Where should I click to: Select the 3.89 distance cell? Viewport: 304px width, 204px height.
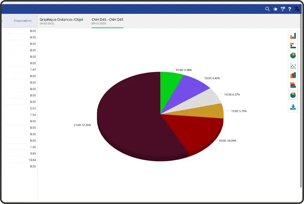(x=33, y=153)
